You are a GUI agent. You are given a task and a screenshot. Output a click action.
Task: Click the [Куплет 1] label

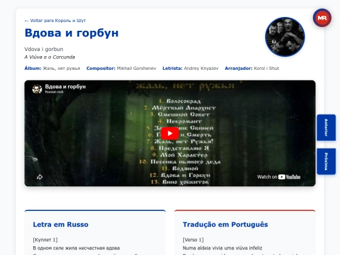pyautogui.click(x=45, y=240)
